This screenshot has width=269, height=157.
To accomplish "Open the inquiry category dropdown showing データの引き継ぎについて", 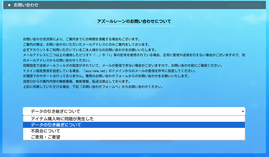I will pyautogui.click(x=134, y=111).
